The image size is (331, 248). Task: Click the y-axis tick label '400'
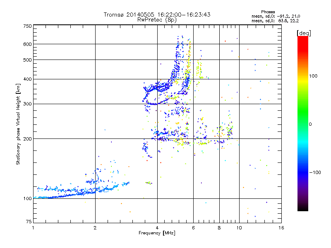[x=27, y=79]
